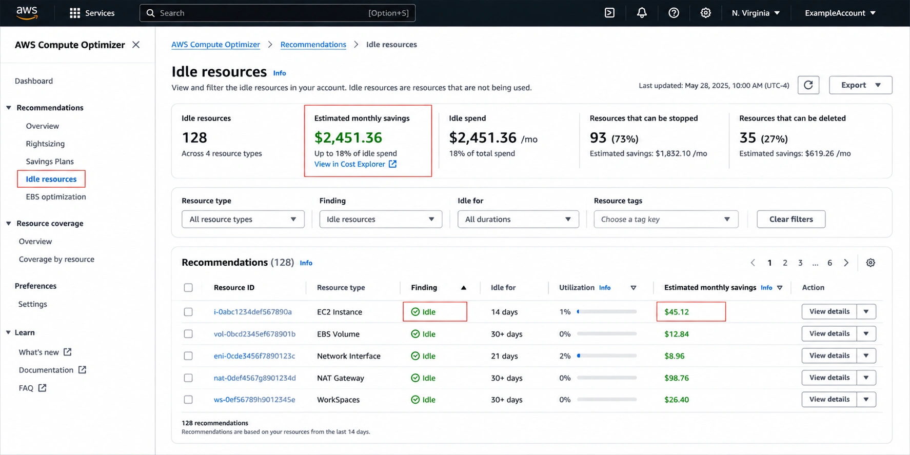Image resolution: width=910 pixels, height=455 pixels.
Task: Click the top Search input field
Action: tap(278, 13)
